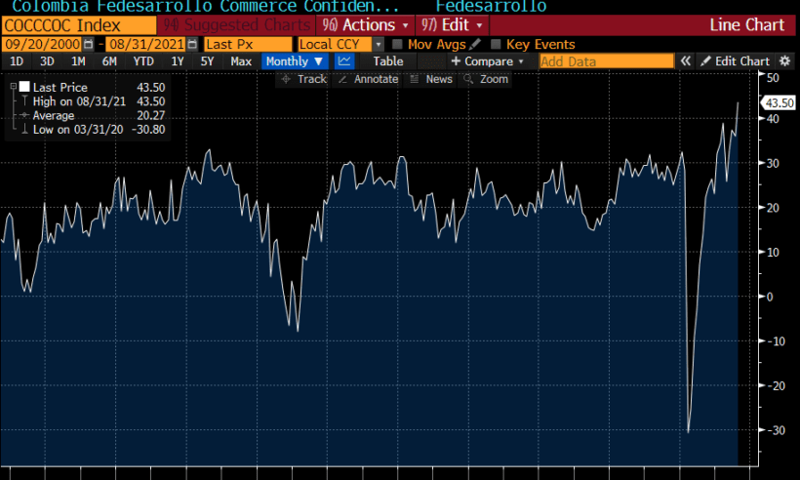Viewport: 800px width, 480px height.
Task: Switch to the Table view
Action: [387, 61]
